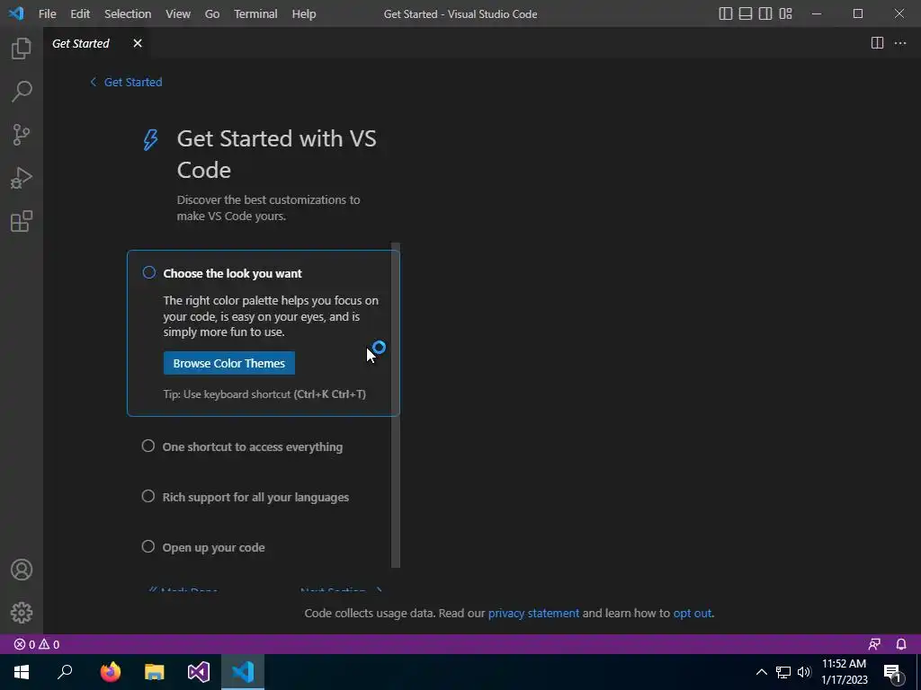Open the Extensions view
This screenshot has width=921, height=690.
(x=22, y=222)
